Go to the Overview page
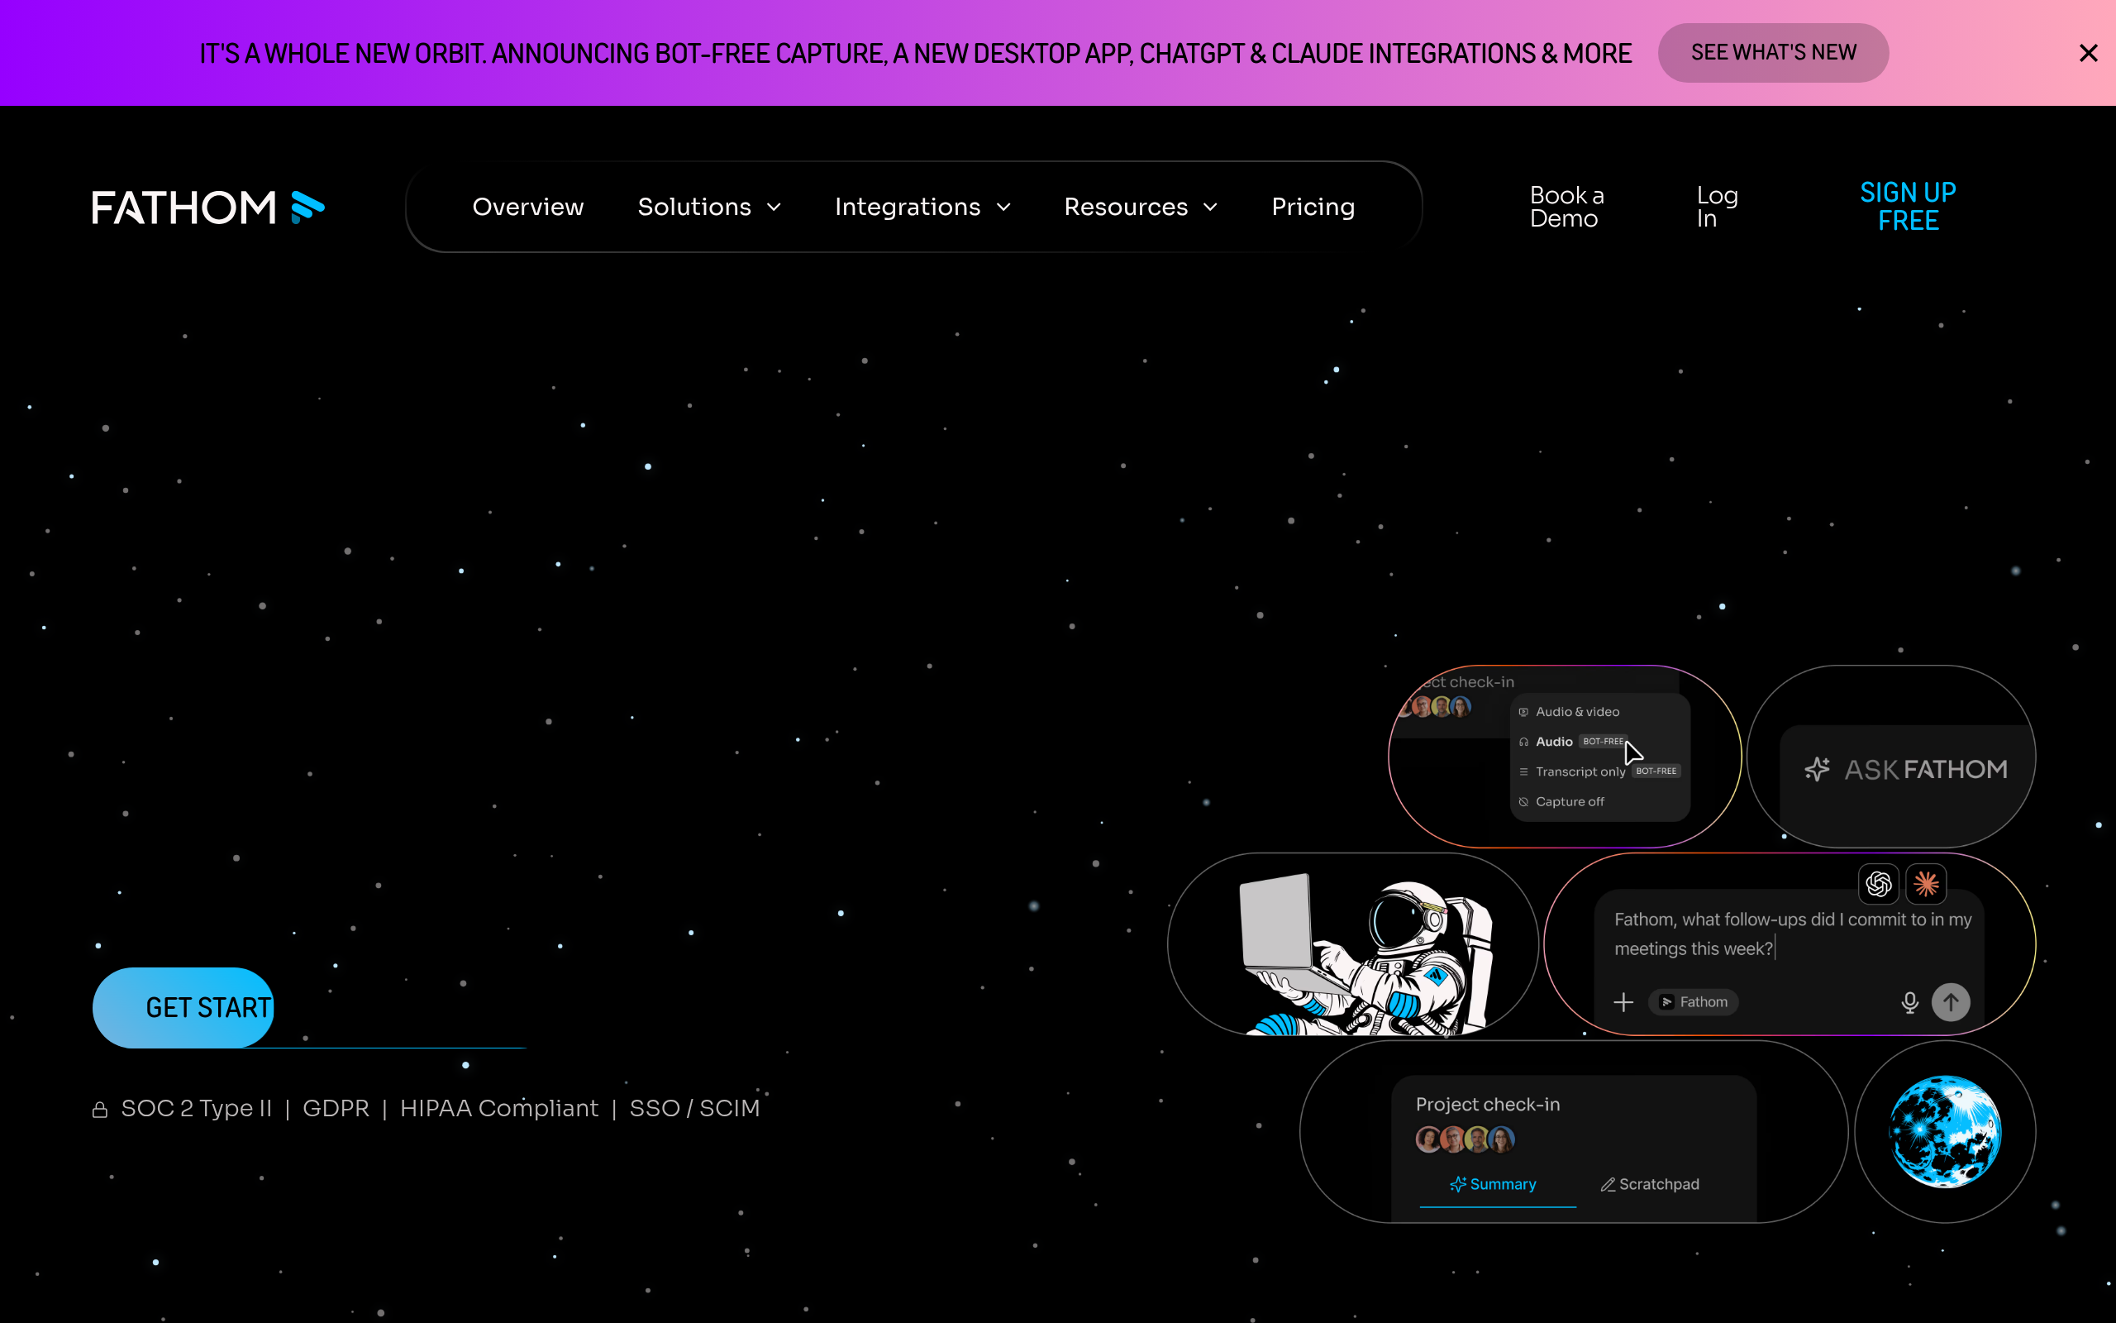 click(x=528, y=208)
